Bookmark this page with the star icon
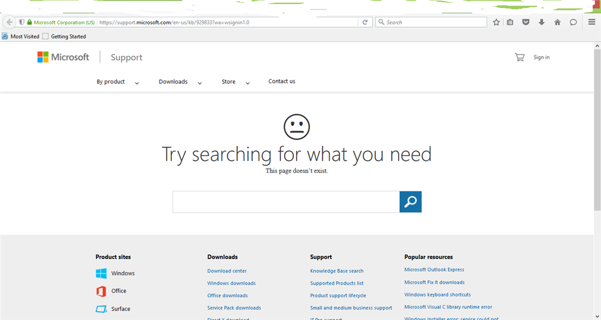This screenshot has height=320, width=601. [497, 22]
